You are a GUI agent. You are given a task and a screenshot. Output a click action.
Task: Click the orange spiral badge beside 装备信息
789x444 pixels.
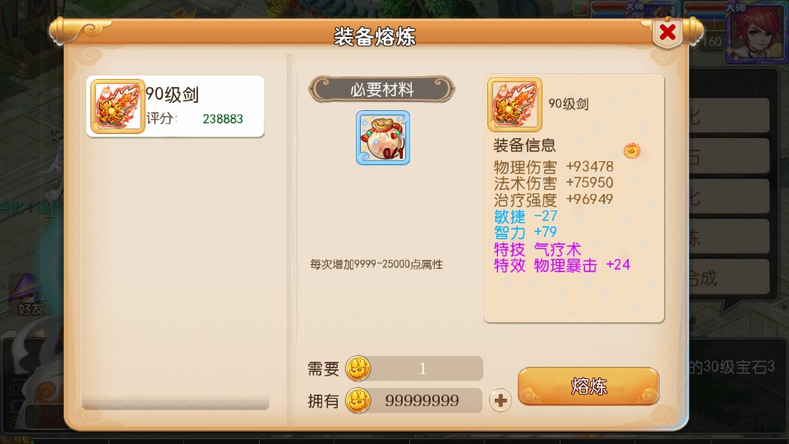pyautogui.click(x=632, y=150)
